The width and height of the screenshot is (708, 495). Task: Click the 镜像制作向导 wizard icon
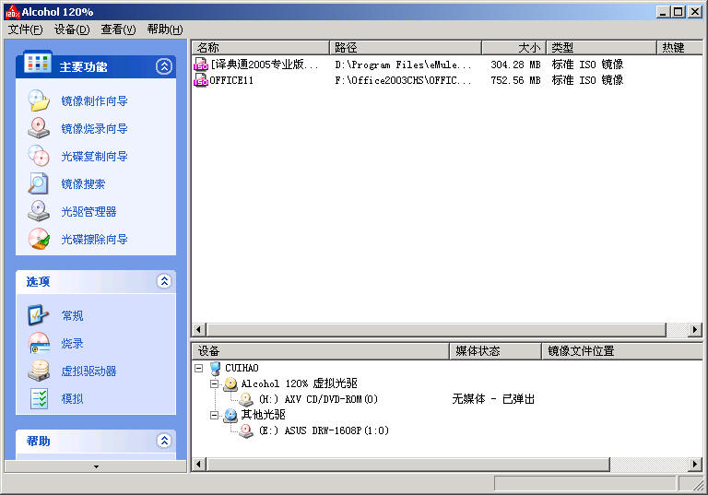[39, 100]
